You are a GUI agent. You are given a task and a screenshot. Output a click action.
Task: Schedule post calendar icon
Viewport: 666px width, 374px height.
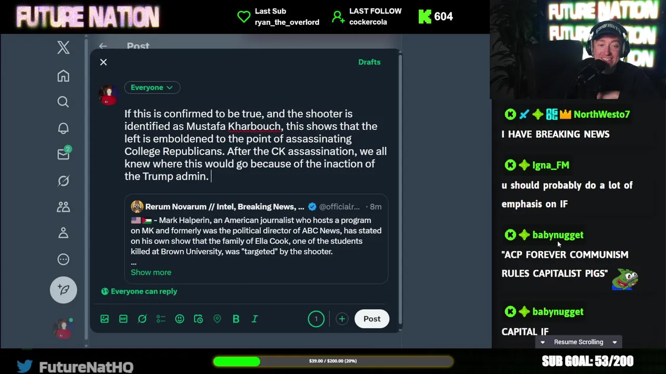point(198,319)
